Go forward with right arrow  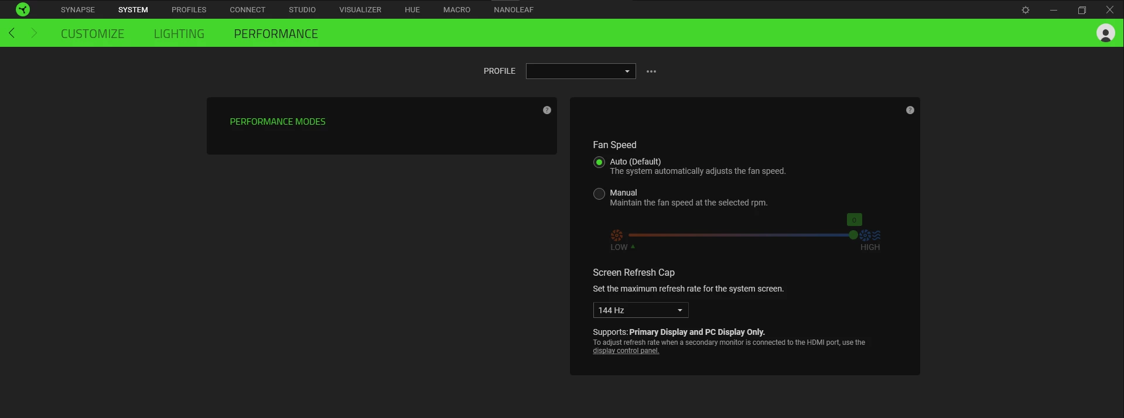[34, 33]
